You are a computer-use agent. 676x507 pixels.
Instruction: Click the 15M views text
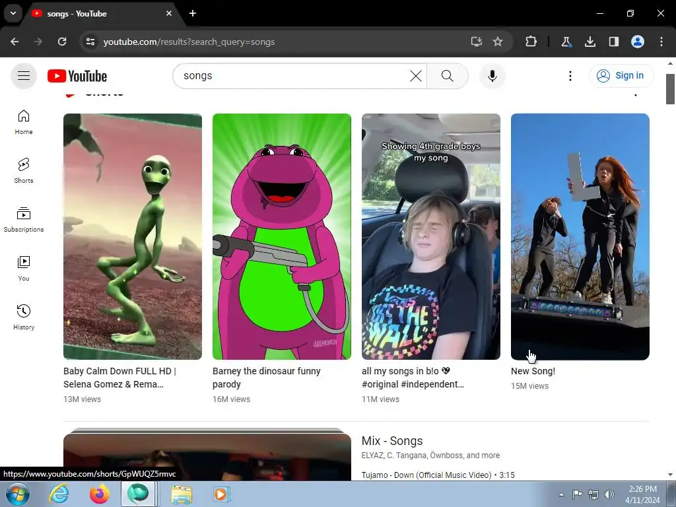point(529,386)
